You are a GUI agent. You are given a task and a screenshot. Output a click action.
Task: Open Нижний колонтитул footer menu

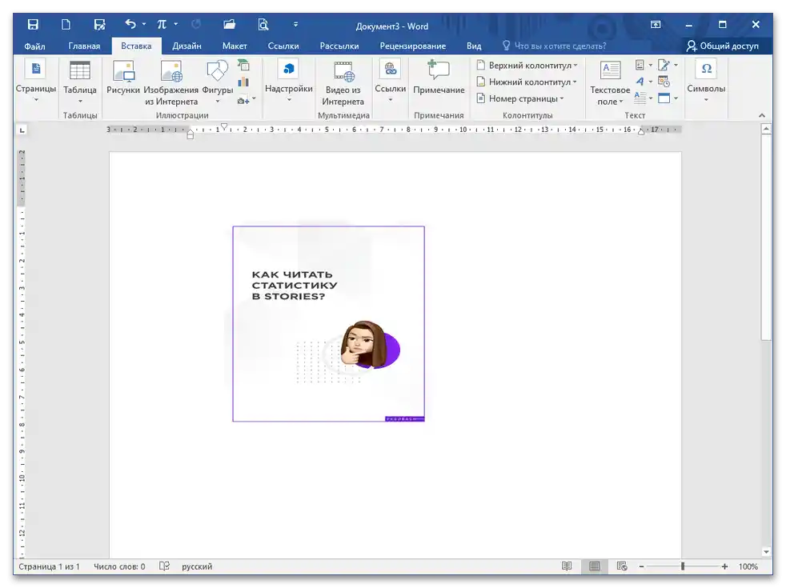527,82
